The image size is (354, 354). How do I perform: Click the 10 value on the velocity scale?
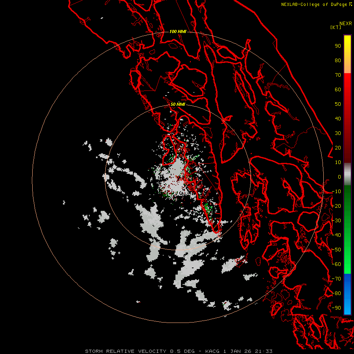coord(338,162)
